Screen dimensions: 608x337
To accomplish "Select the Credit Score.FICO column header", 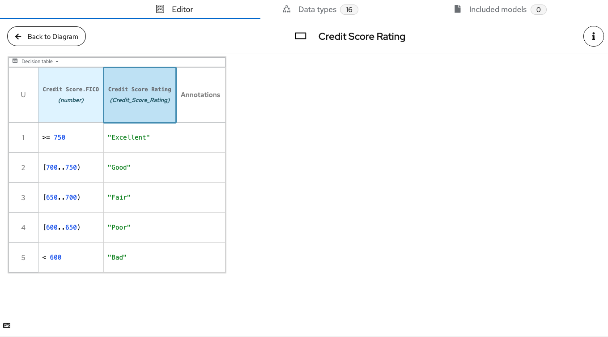I will tap(71, 95).
